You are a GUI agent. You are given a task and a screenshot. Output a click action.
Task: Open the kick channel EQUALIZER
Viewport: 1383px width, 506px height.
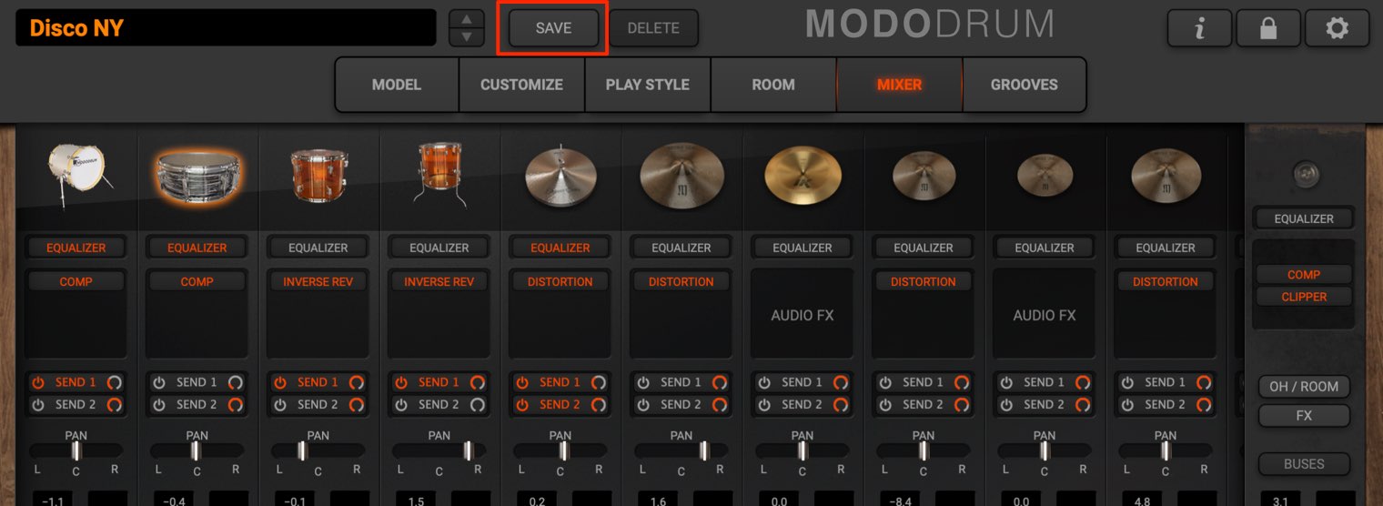[x=76, y=248]
